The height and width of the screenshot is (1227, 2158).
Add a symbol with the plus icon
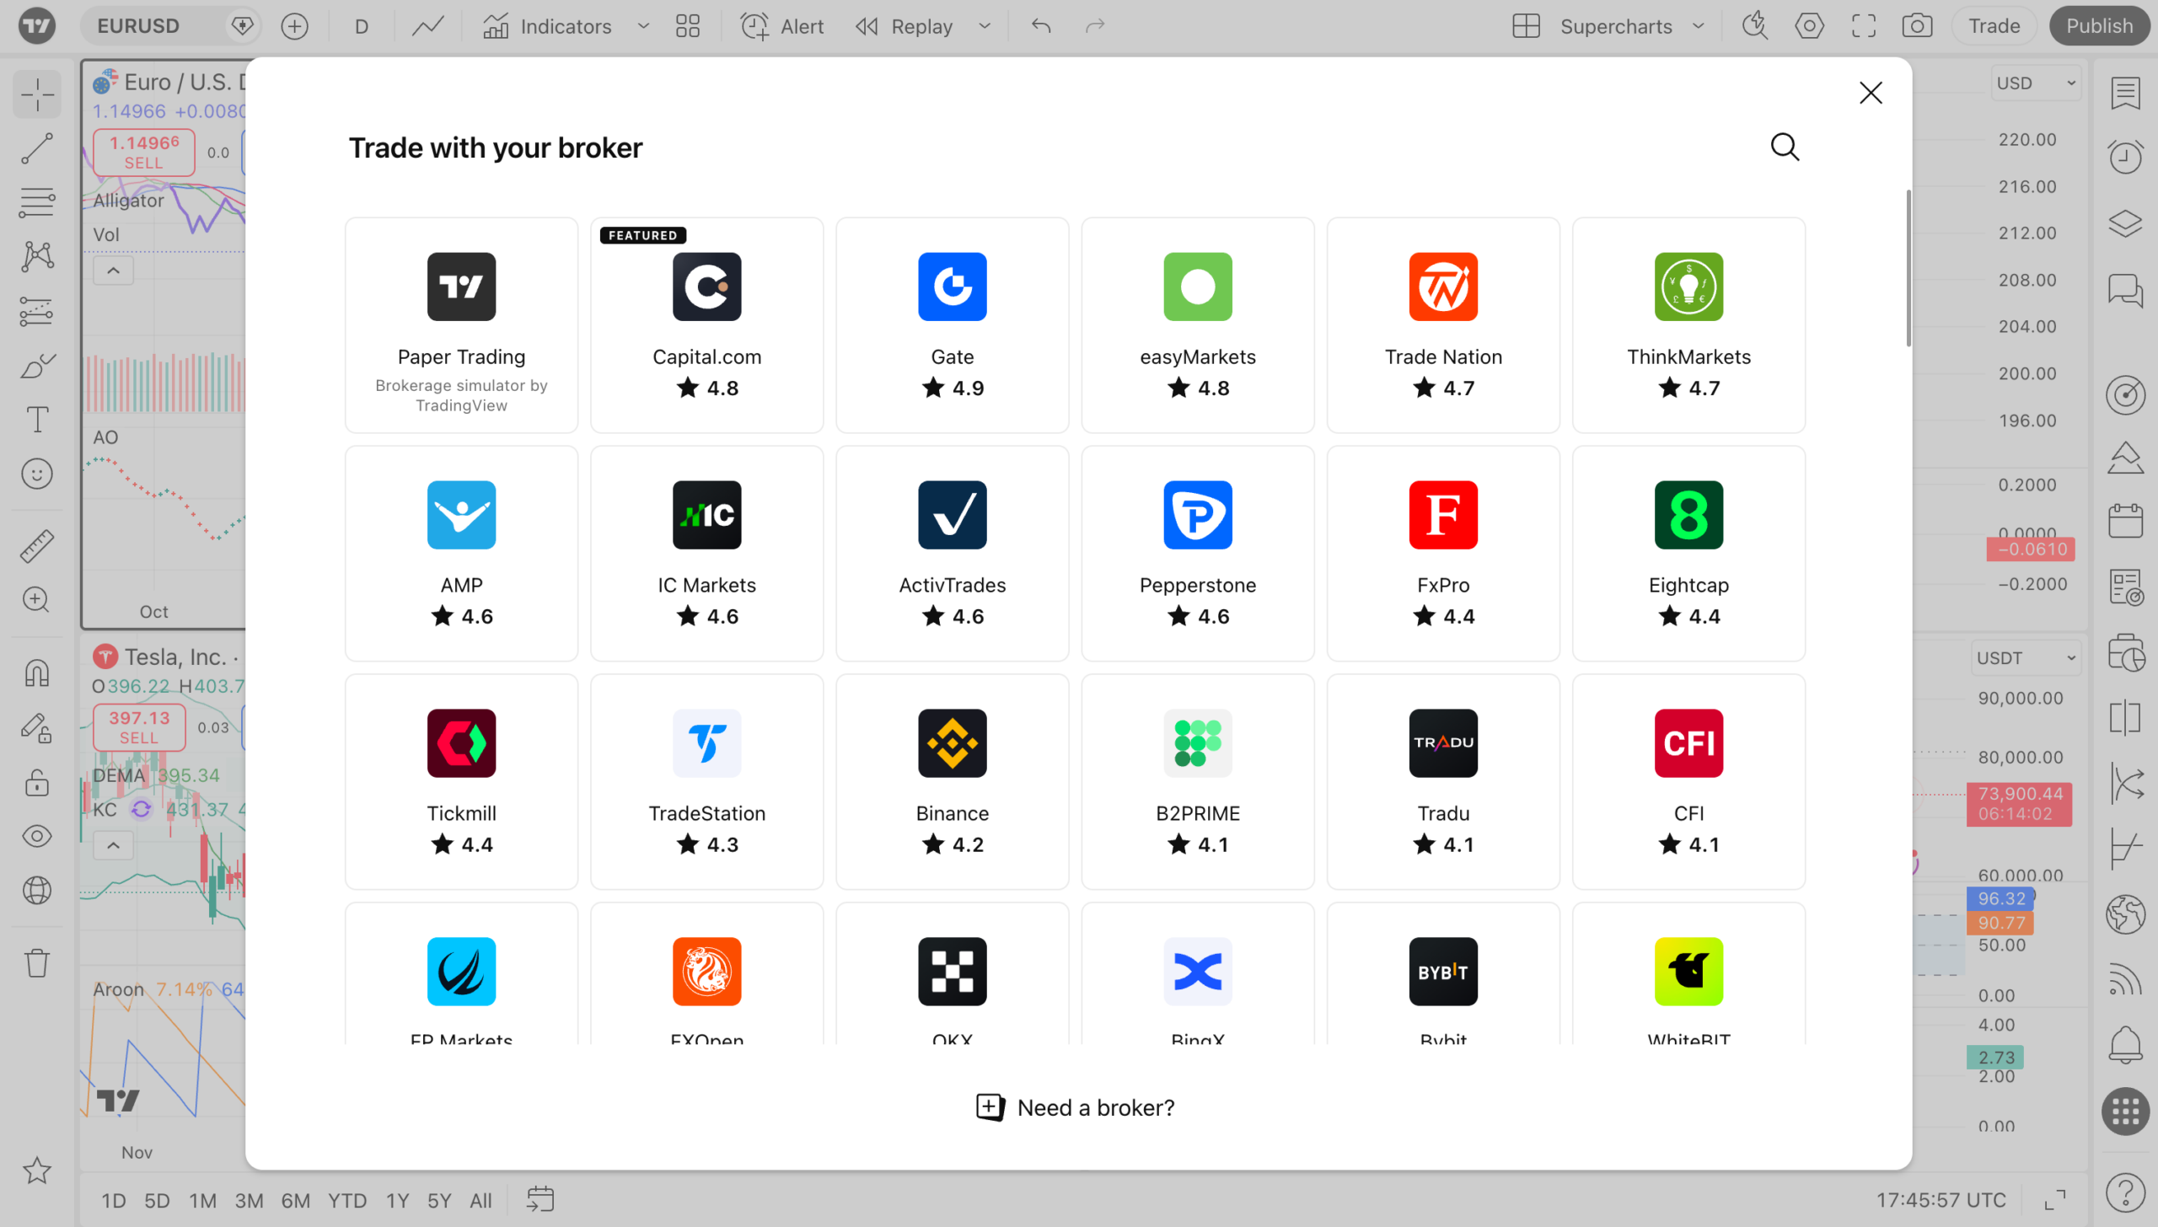[294, 26]
